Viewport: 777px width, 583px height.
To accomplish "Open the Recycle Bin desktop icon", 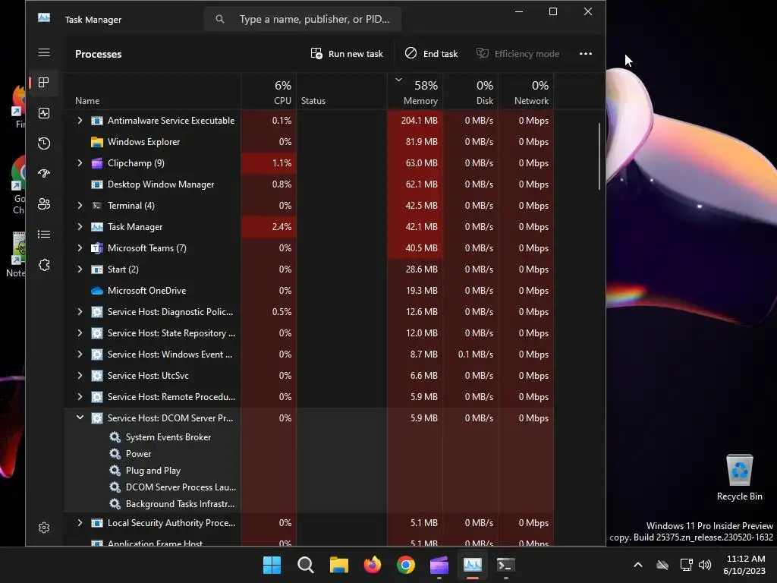I will 739,477.
